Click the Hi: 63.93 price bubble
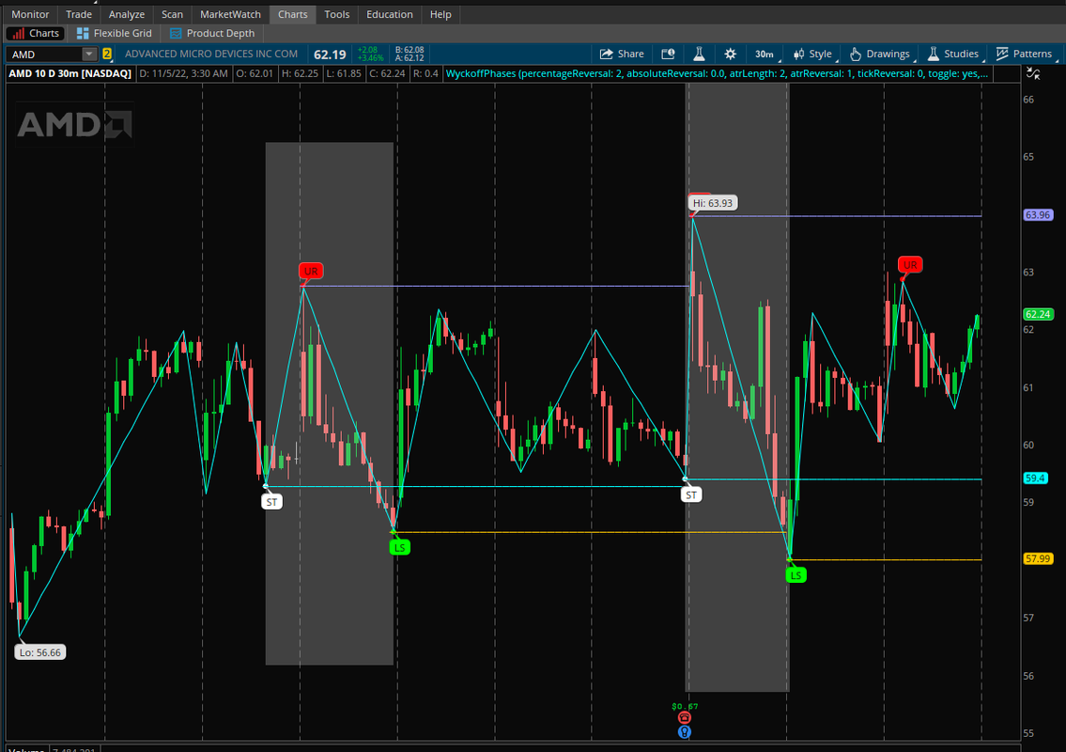1066x752 pixels. click(x=713, y=203)
